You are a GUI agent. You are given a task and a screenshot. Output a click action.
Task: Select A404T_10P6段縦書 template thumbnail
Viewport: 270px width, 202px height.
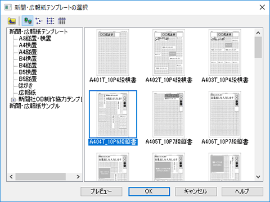pos(113,114)
